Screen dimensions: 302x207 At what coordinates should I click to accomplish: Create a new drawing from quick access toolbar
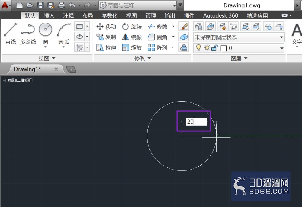coord(19,5)
